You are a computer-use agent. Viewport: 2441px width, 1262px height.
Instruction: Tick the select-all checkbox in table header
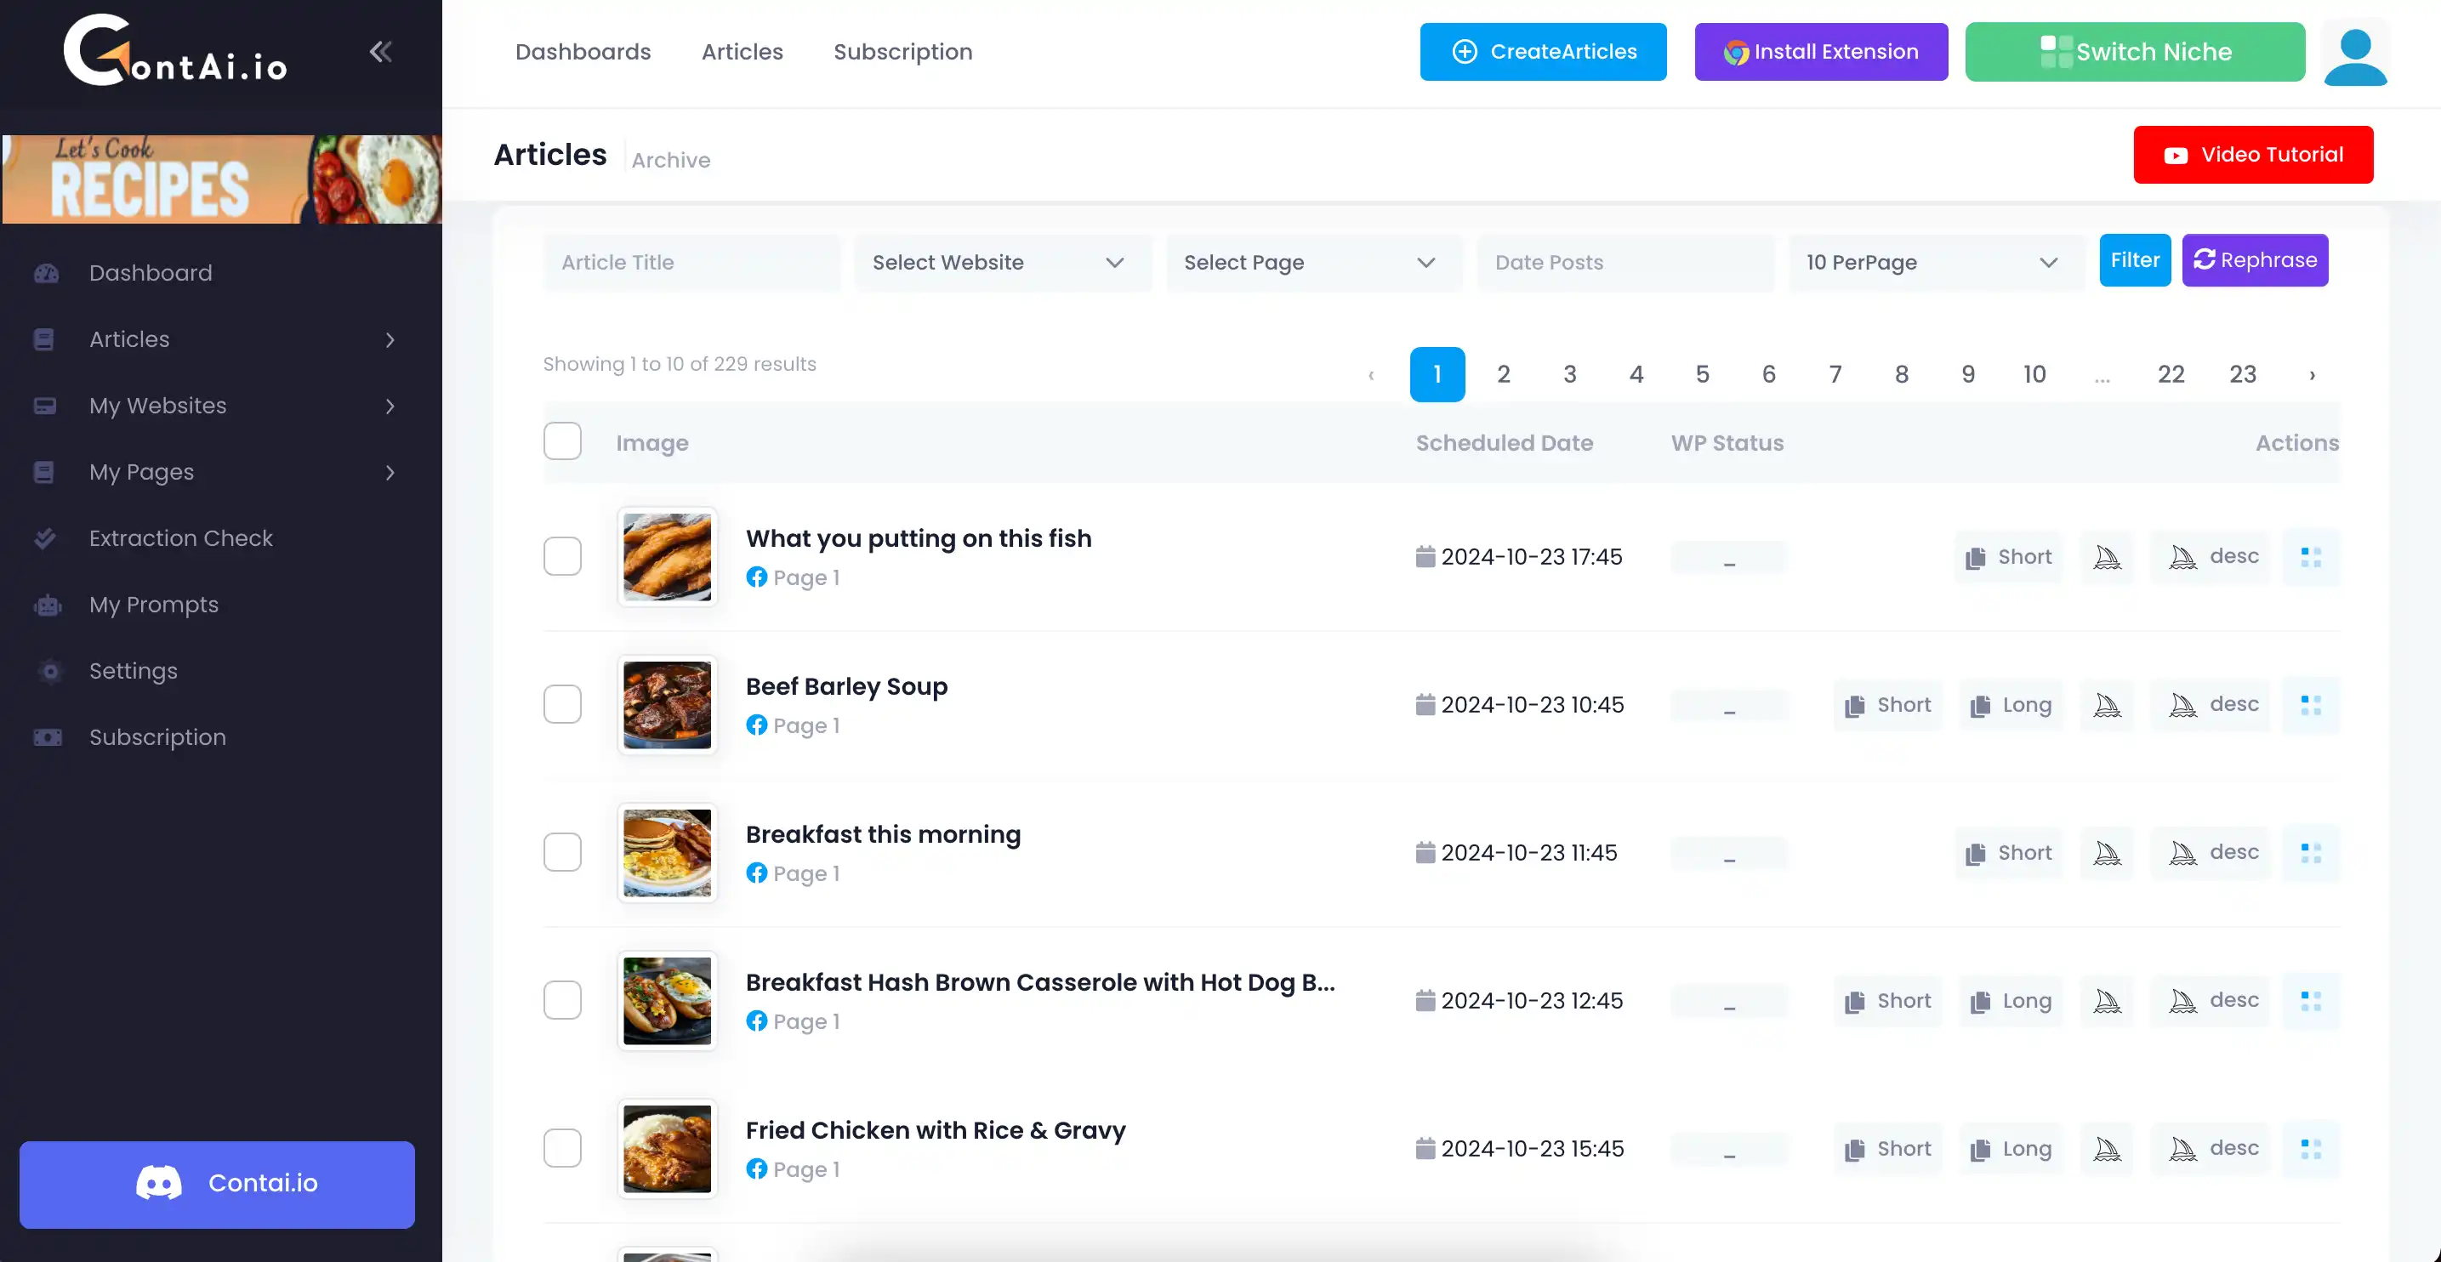click(562, 441)
